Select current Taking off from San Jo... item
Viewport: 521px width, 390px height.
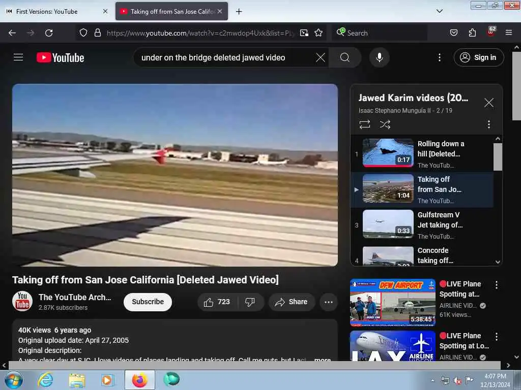[422, 190]
